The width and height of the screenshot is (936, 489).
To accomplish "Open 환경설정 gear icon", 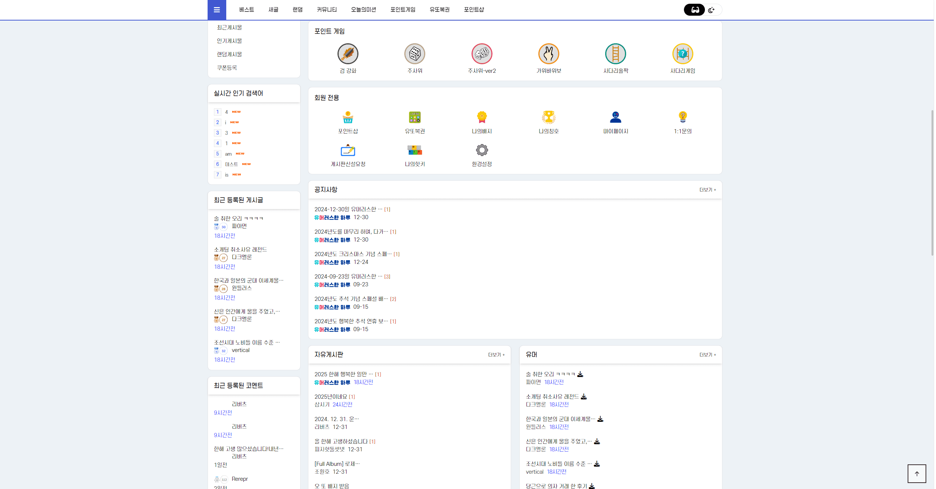I will (x=482, y=150).
